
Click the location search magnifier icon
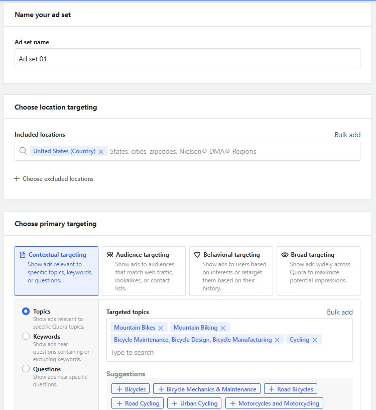[x=23, y=151]
